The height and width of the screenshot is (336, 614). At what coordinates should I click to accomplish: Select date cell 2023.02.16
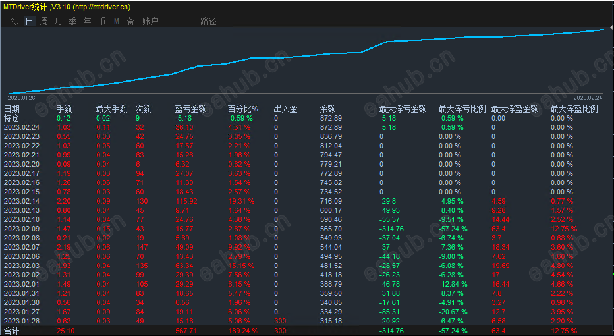pyautogui.click(x=22, y=182)
